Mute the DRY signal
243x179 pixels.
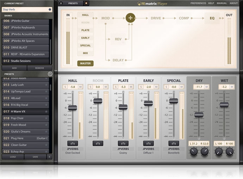(206, 87)
